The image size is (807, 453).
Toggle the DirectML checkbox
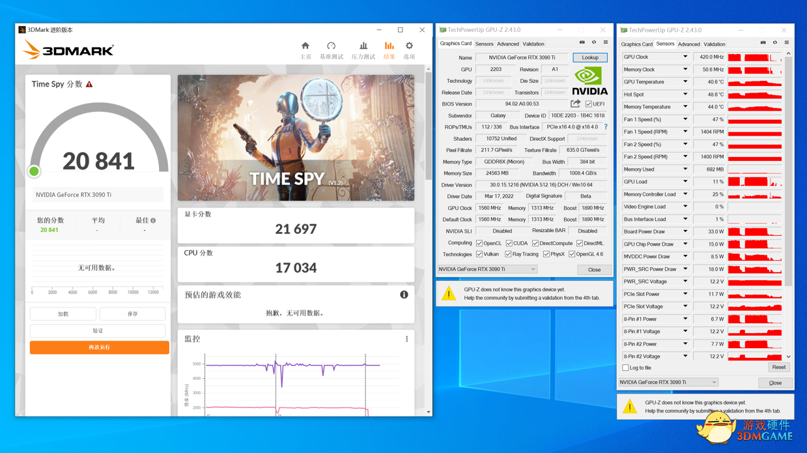coord(579,243)
